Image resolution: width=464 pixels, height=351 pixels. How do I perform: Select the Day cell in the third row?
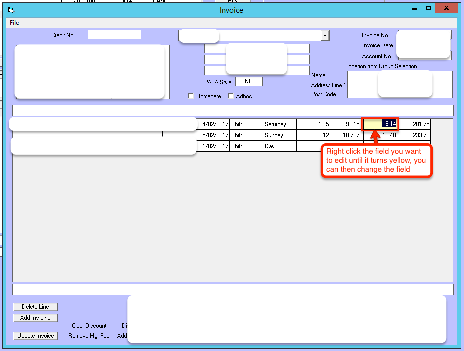(279, 146)
